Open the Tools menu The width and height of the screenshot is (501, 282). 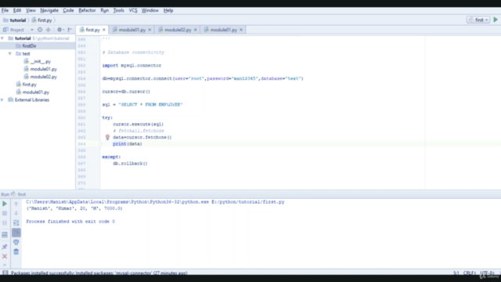pyautogui.click(x=118, y=10)
